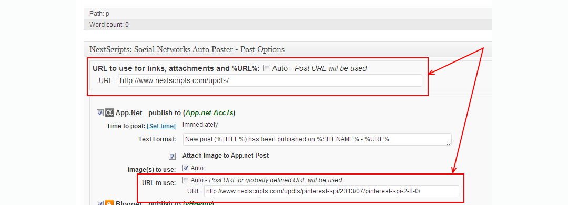Click the pinterest-api URL input field

point(331,191)
